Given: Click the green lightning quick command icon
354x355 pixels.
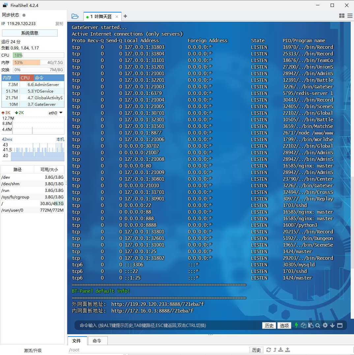Looking at the screenshot, I should [x=296, y=325].
